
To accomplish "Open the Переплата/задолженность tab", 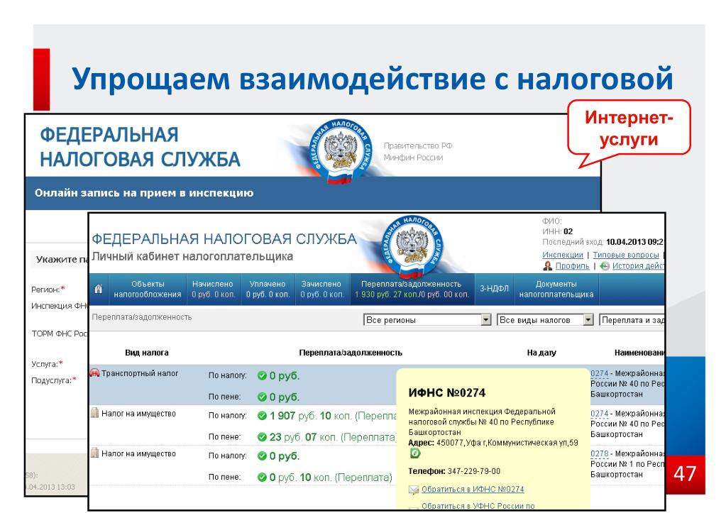I will pos(412,289).
